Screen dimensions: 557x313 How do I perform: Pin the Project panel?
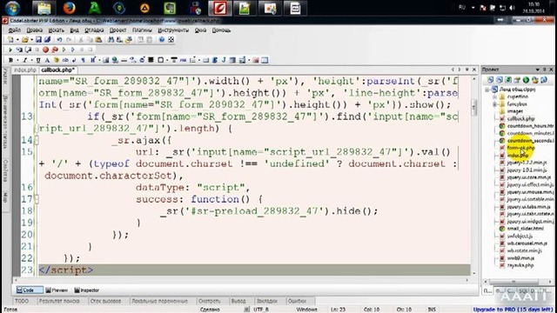tap(544, 70)
